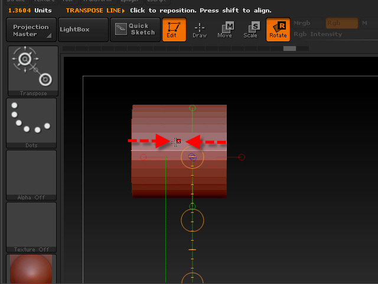The height and width of the screenshot is (284, 378).
Task: Switch to Scale mode
Action: [250, 30]
